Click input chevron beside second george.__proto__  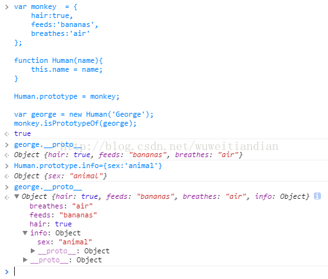[7, 187]
